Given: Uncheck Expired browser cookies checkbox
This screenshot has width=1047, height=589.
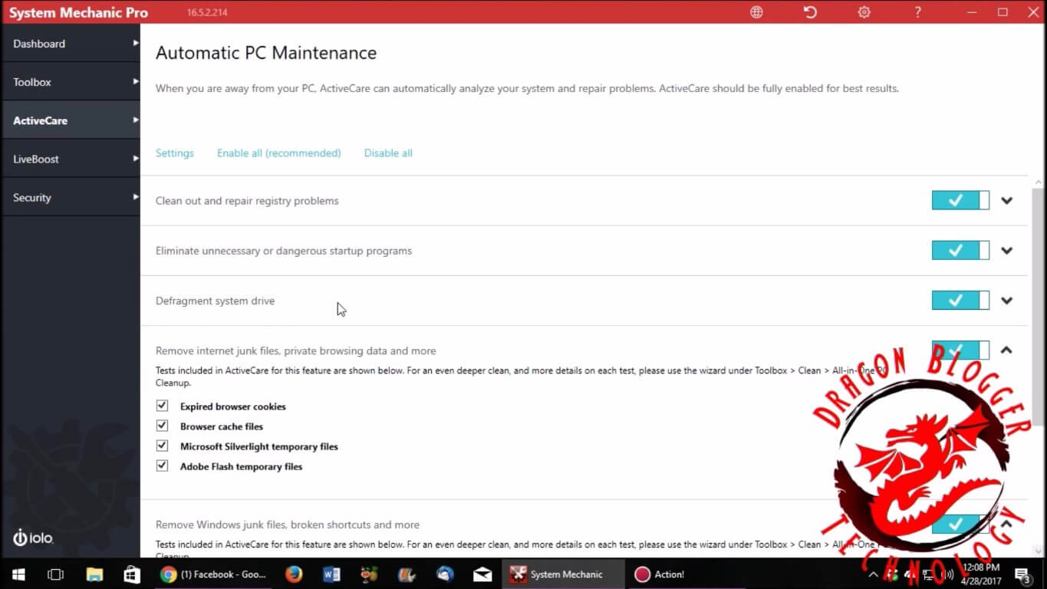Looking at the screenshot, I should click(x=162, y=406).
